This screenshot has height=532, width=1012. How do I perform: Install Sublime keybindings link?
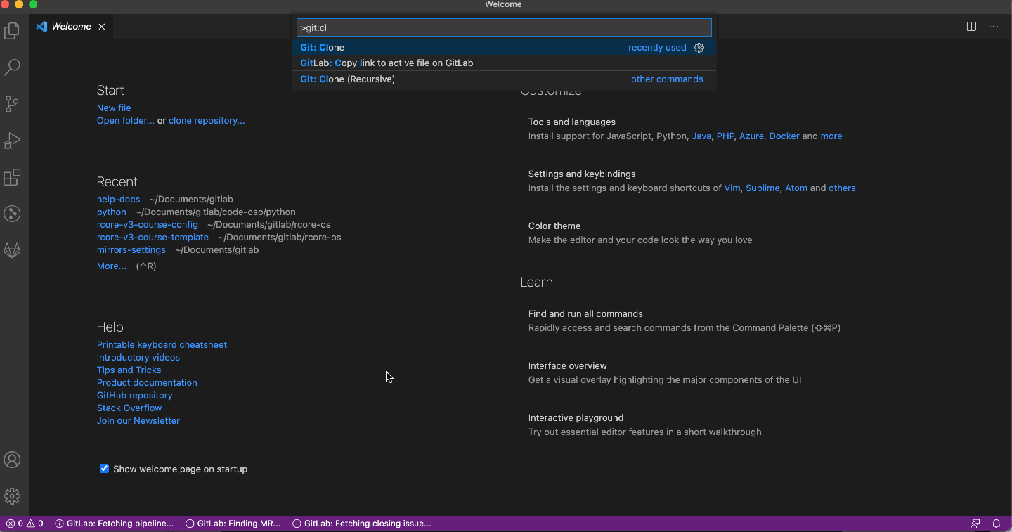click(763, 188)
